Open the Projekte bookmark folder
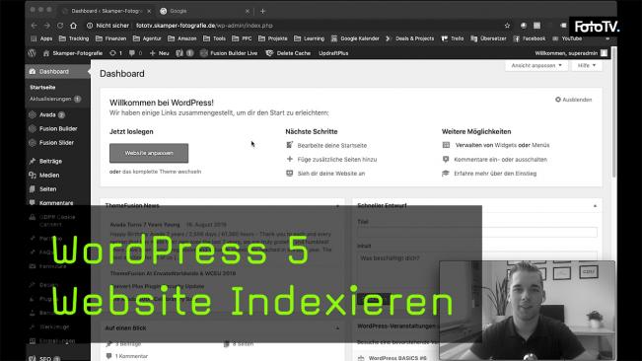Viewport: 642px width, 361px height. pyautogui.click(x=273, y=38)
